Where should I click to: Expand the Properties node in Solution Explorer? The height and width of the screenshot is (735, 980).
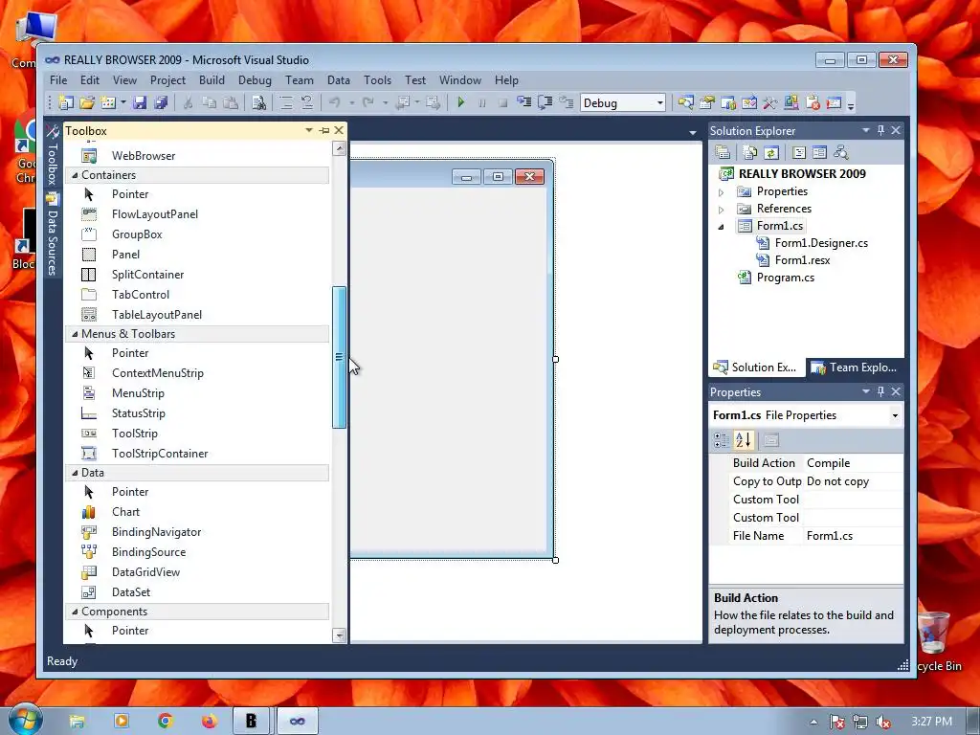pos(722,191)
